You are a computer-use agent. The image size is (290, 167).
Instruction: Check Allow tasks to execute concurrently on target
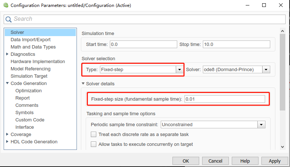[x=94, y=144]
